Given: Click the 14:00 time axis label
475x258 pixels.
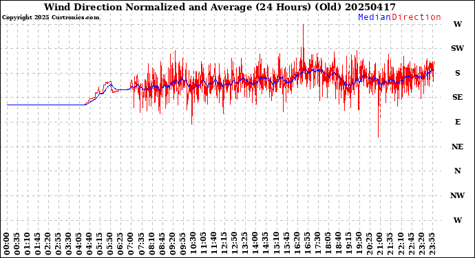Looking at the screenshot, I should pyautogui.click(x=255, y=244).
